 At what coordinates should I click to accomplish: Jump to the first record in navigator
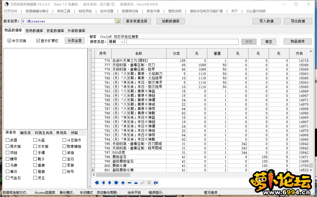click(x=97, y=183)
